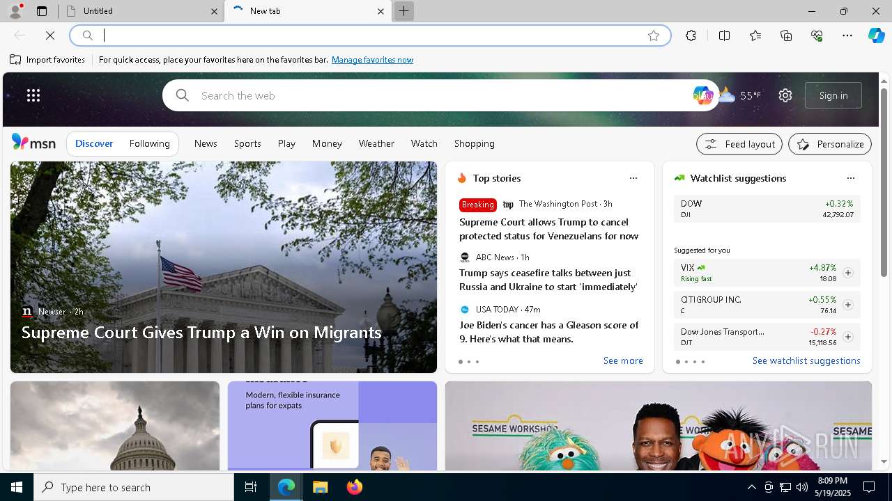Switch to the Untitled tab
The width and height of the screenshot is (892, 501).
(141, 11)
